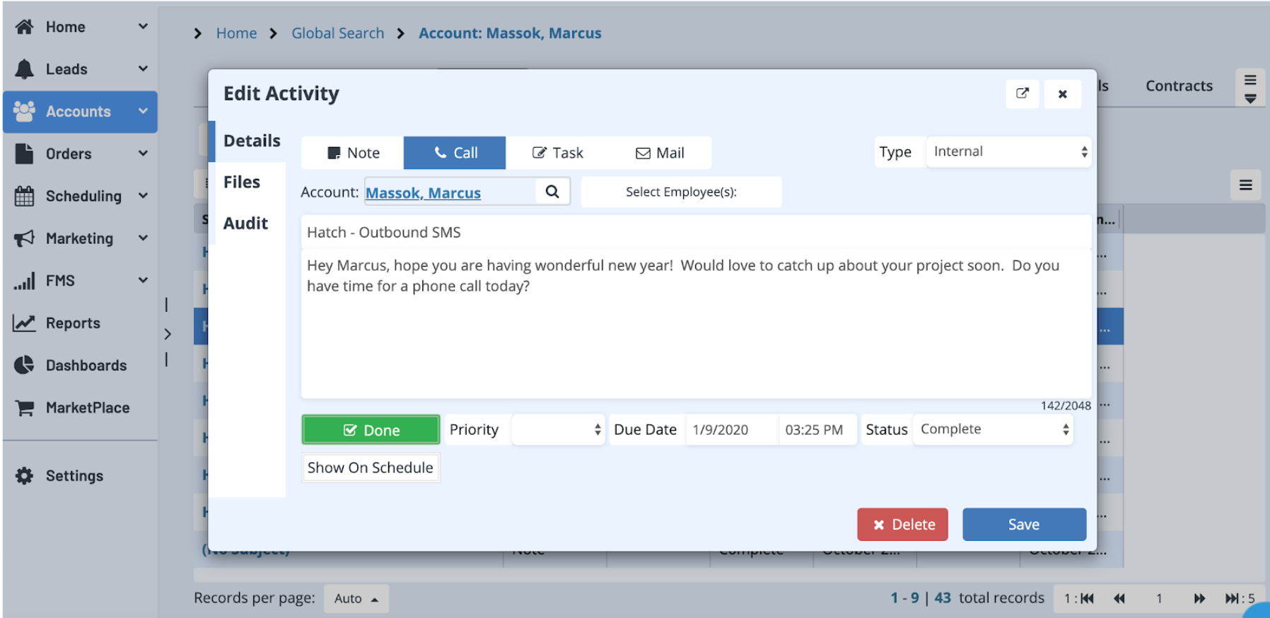Open the Status dropdown showing Complete

(x=993, y=429)
